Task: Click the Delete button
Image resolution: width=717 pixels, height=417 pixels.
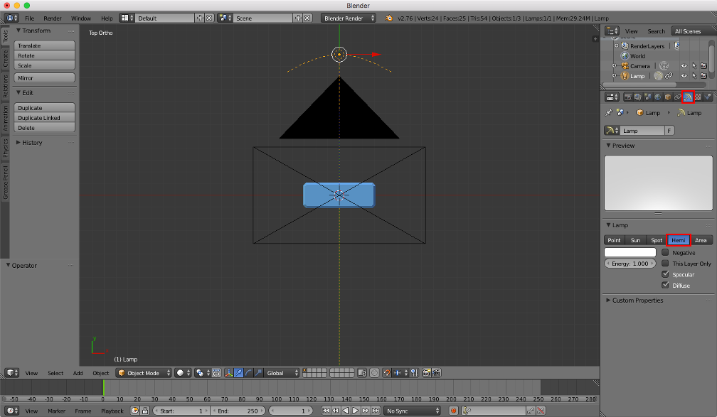Action: pyautogui.click(x=44, y=128)
